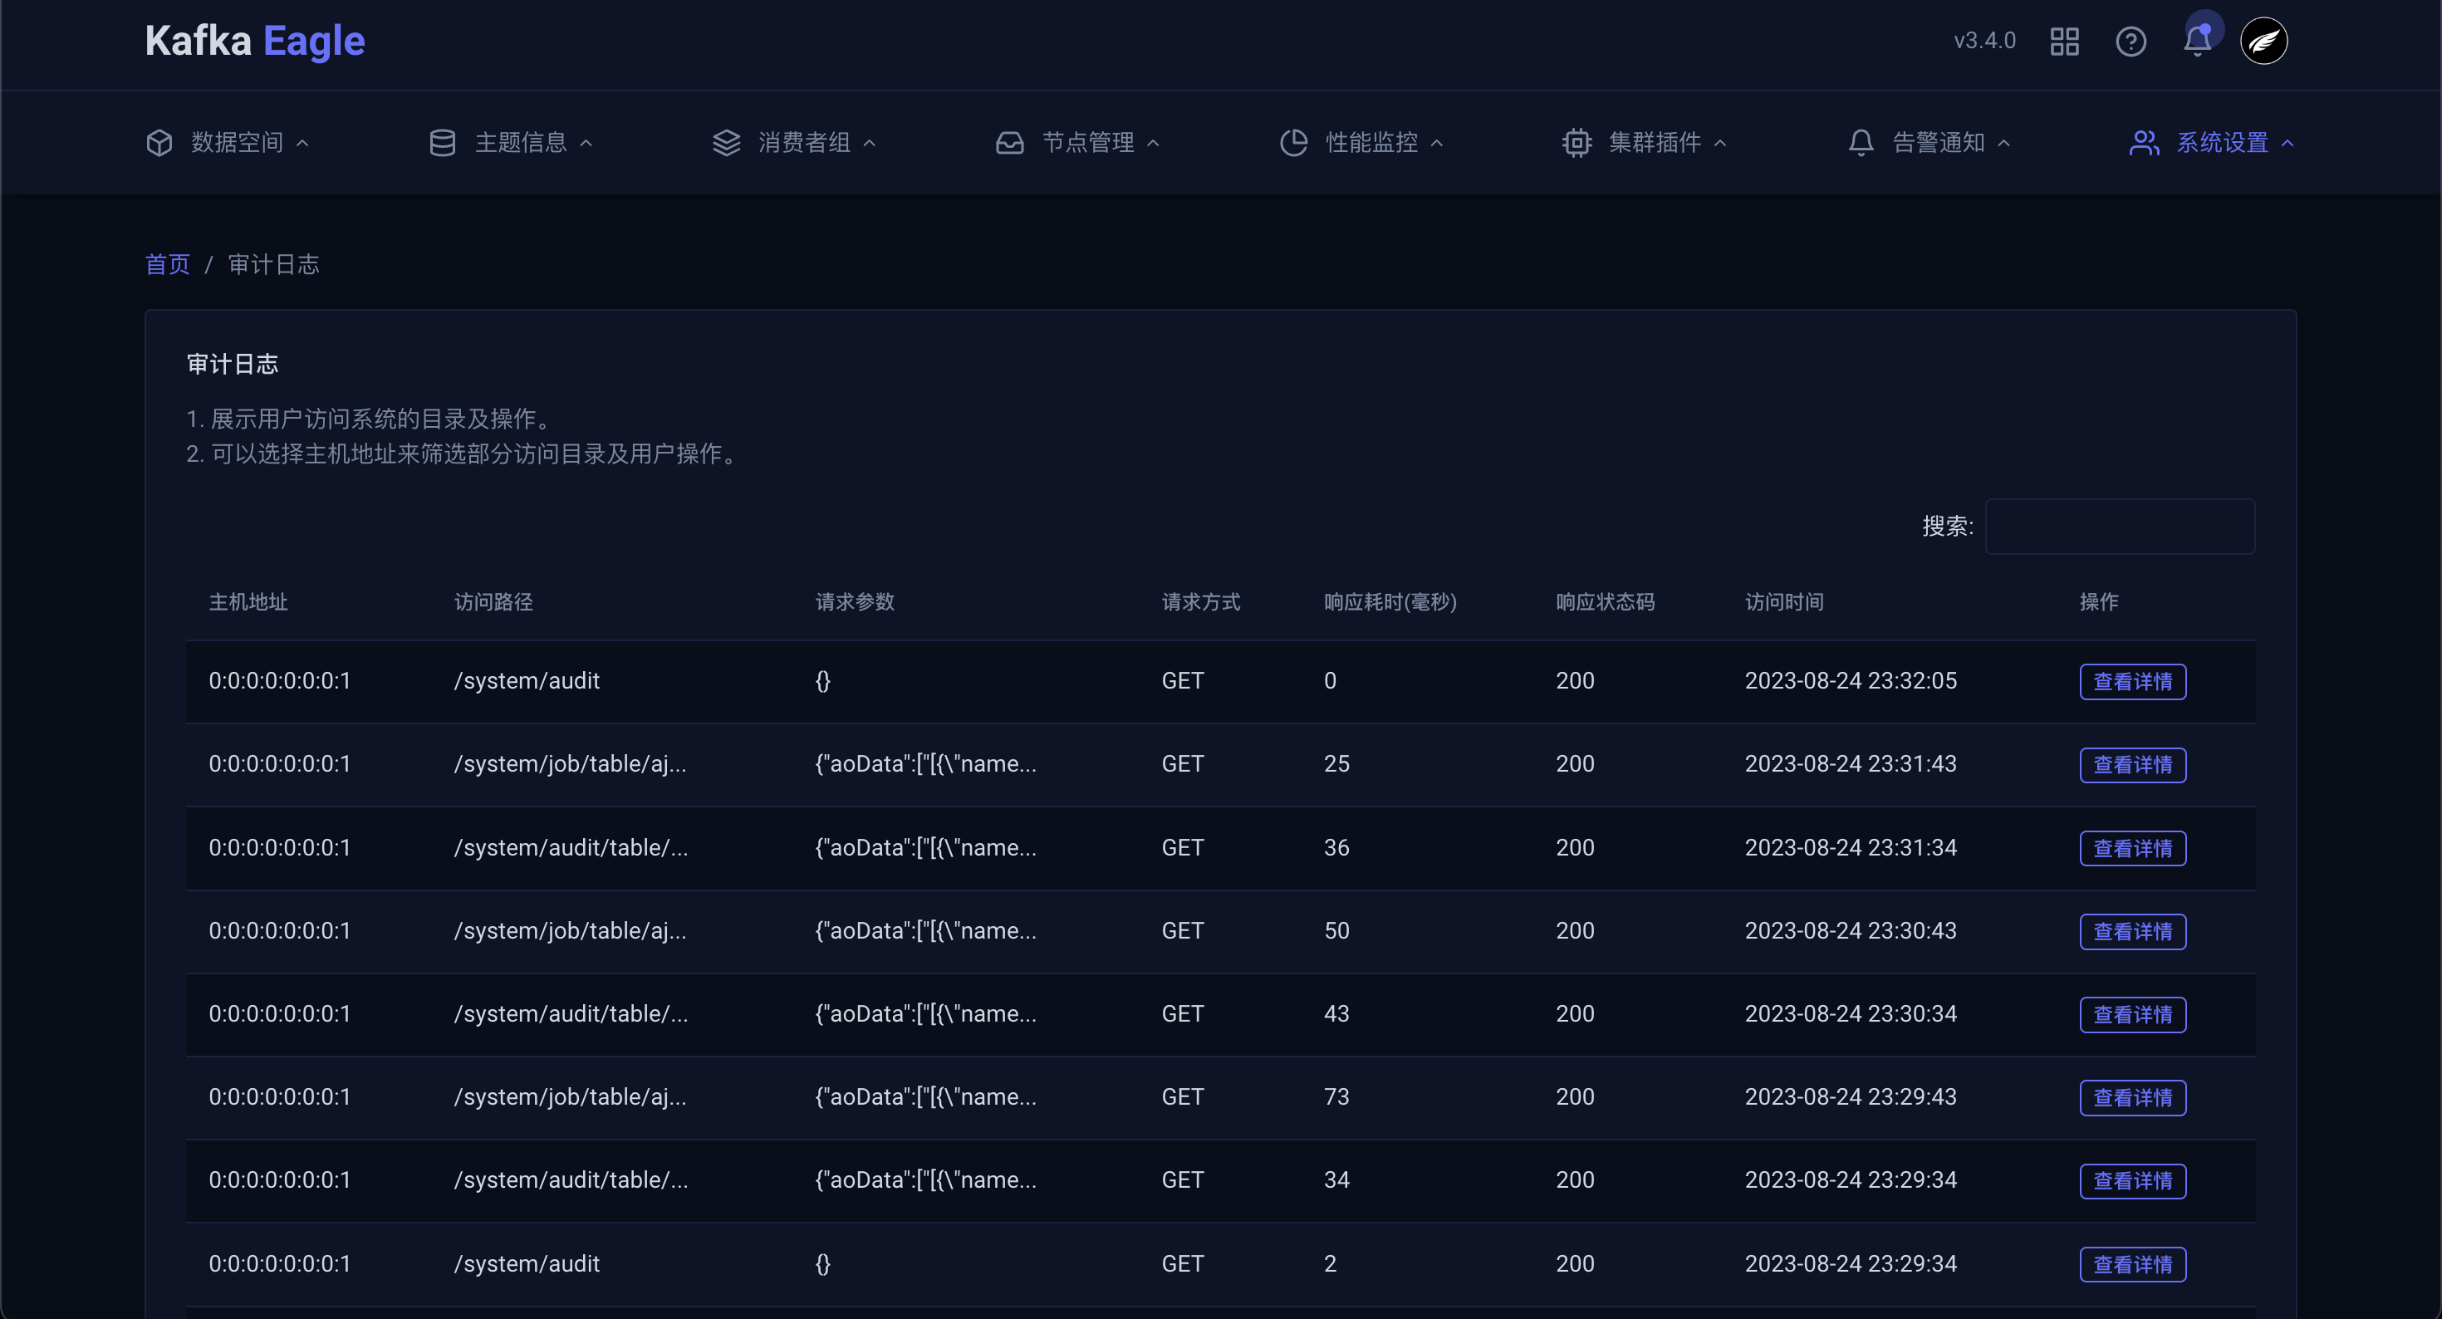Click the database icon beside 主题信息
This screenshot has width=2442, height=1319.
442,143
